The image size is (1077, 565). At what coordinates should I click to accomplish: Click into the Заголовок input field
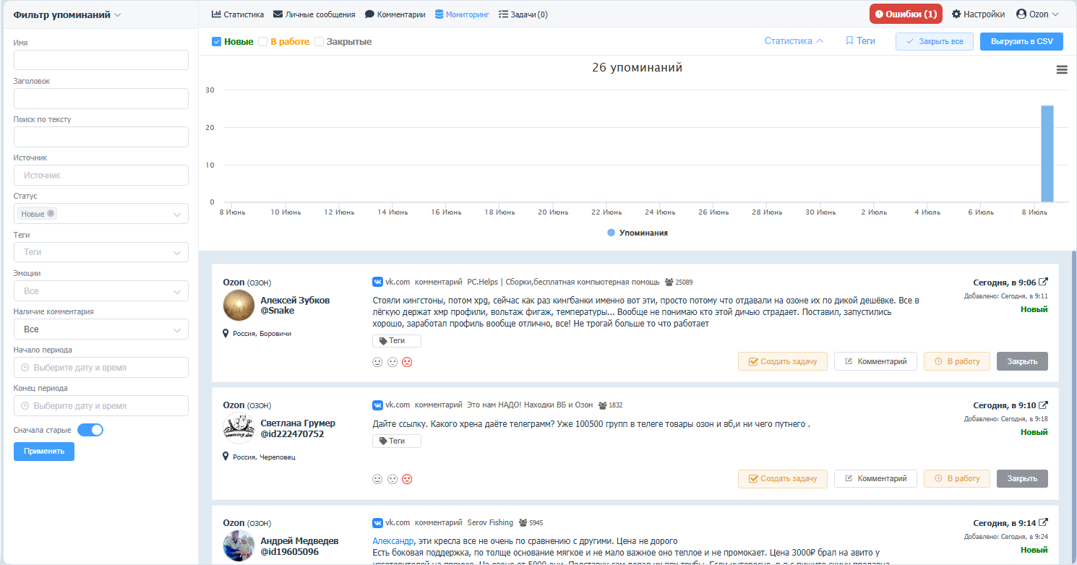coord(101,98)
